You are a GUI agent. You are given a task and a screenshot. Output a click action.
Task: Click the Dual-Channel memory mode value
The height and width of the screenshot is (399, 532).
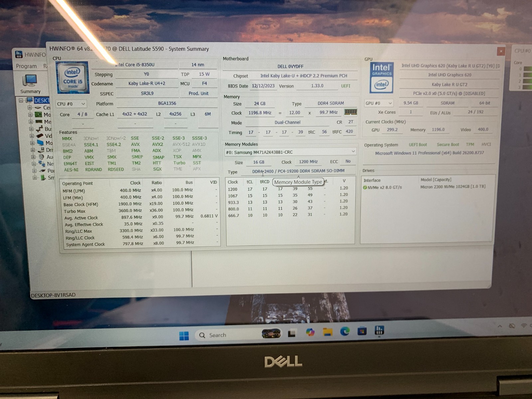point(287,122)
